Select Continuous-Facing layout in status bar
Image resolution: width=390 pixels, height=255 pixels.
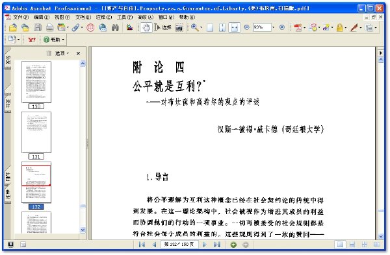(x=365, y=245)
